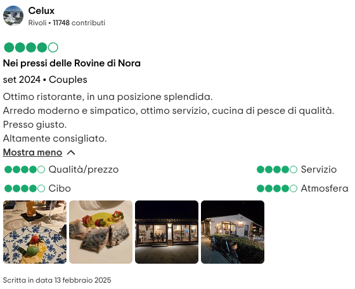Open the night restaurant terrace photo
Image resolution: width=355 pixels, height=289 pixels.
pos(167,232)
